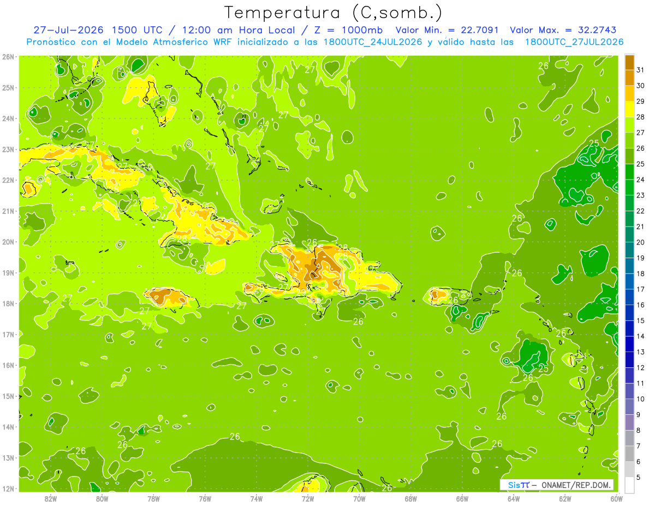655x506 pixels.
Task: Click the legend scale value 17
Action: [x=641, y=289]
